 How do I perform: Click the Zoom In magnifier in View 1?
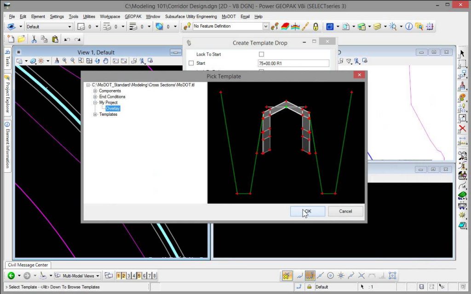64,61
